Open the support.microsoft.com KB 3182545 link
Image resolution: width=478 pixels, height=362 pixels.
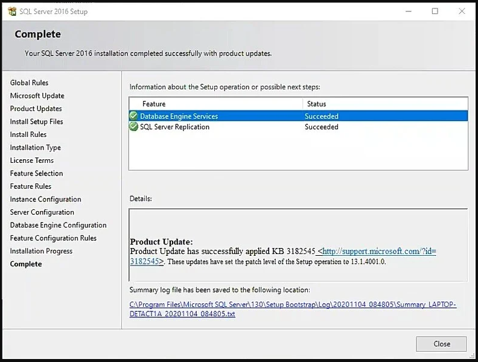coord(283,256)
